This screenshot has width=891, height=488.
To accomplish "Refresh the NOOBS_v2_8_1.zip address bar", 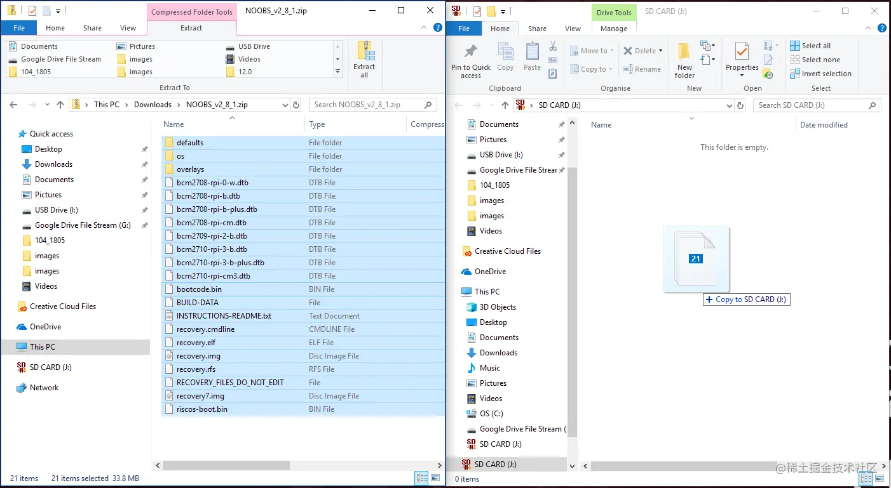I will (296, 105).
